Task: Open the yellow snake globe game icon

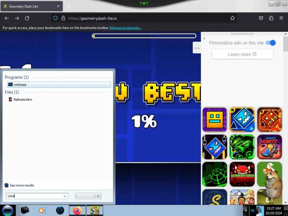Action: click(x=215, y=197)
